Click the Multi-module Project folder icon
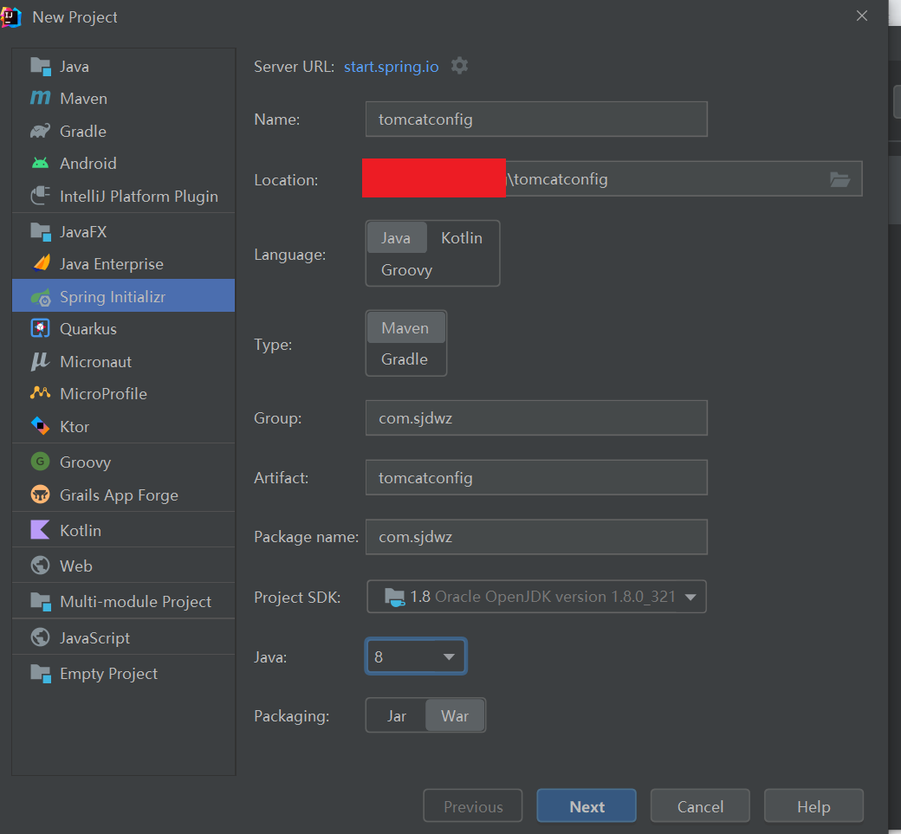901x834 pixels. pos(40,601)
